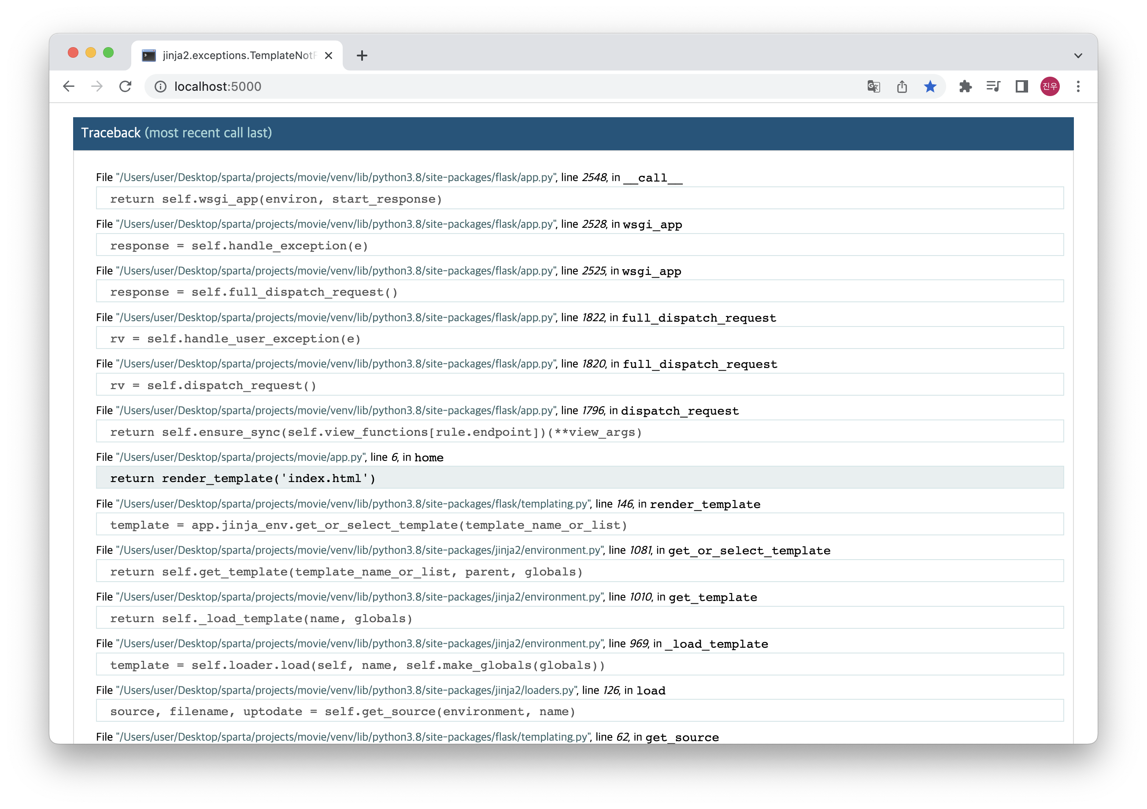Expand the self.full_dispatch_request() frame
The width and height of the screenshot is (1147, 809).
click(x=580, y=291)
